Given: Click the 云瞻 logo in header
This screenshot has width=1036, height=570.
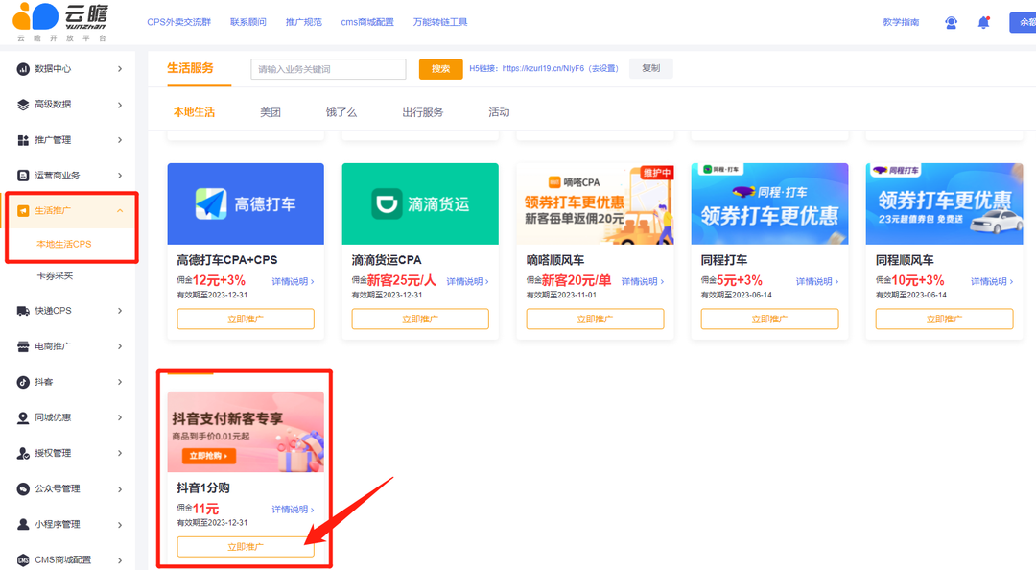Looking at the screenshot, I should [x=60, y=22].
